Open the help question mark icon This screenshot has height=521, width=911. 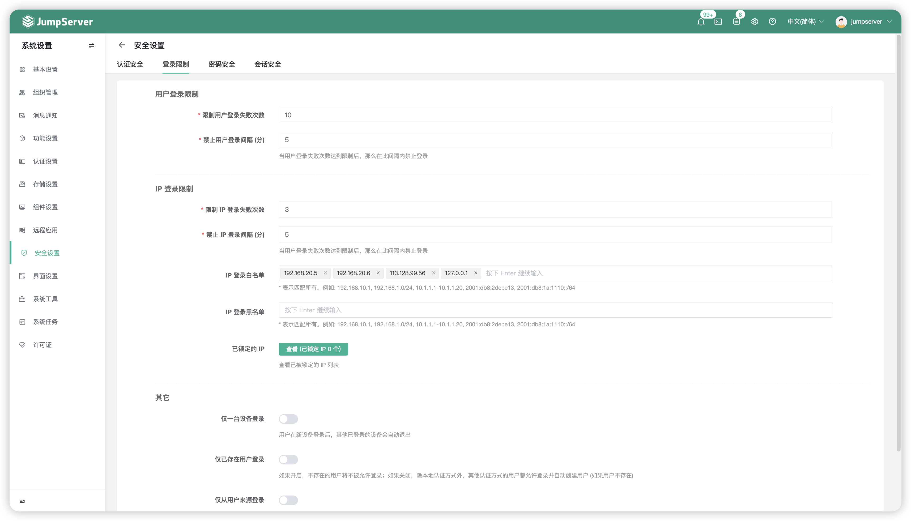tap(772, 22)
